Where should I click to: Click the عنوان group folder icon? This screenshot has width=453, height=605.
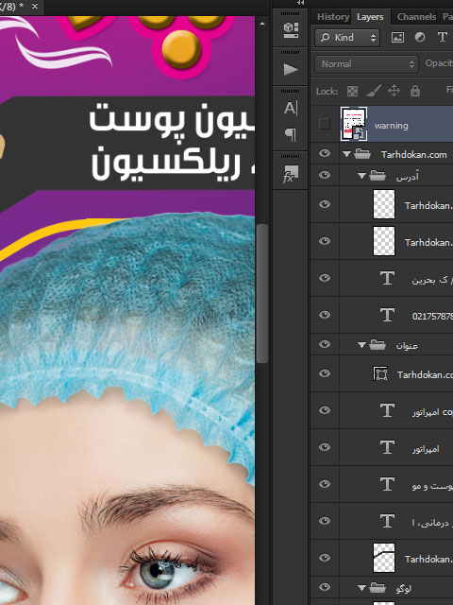click(377, 344)
